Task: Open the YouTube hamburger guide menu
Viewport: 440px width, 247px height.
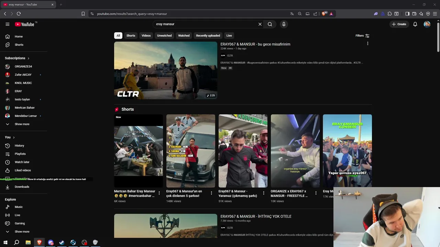Action: (8, 24)
